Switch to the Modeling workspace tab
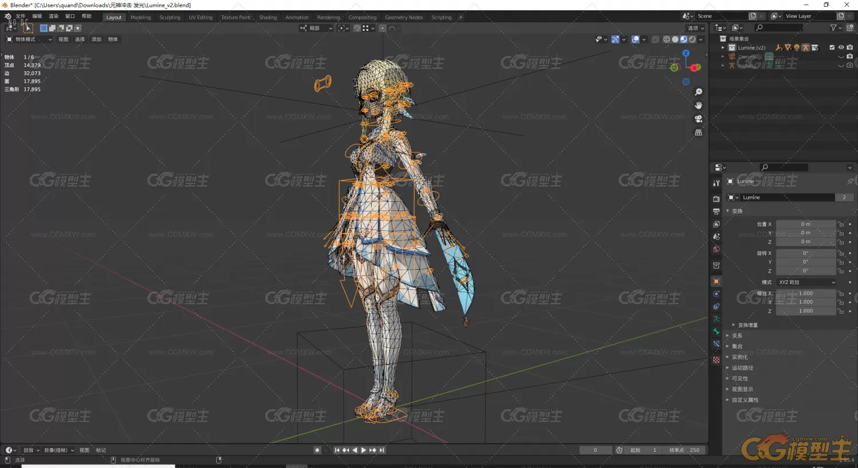This screenshot has height=468, width=858. click(x=141, y=17)
